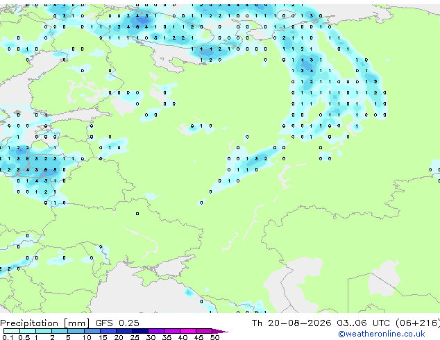Click the above-50 arrow end of legend
The height and width of the screenshot is (340, 440).
pos(220,331)
